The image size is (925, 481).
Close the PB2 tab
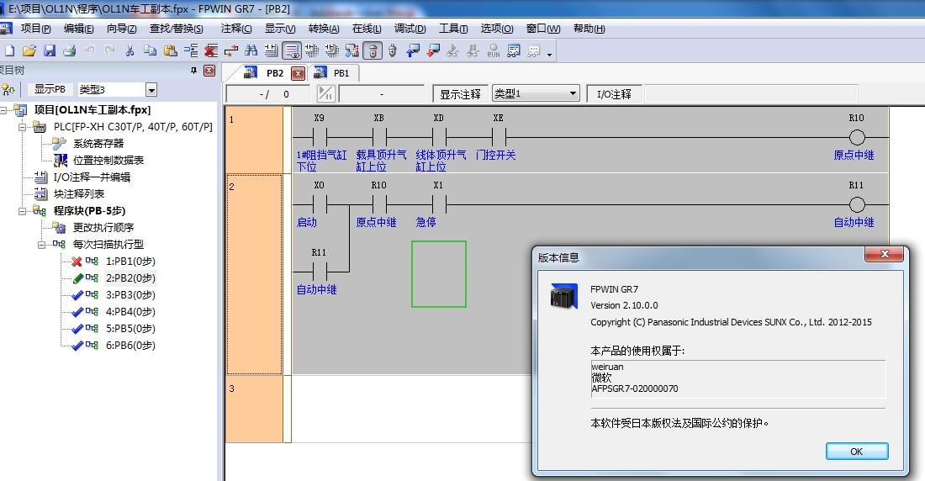point(299,73)
